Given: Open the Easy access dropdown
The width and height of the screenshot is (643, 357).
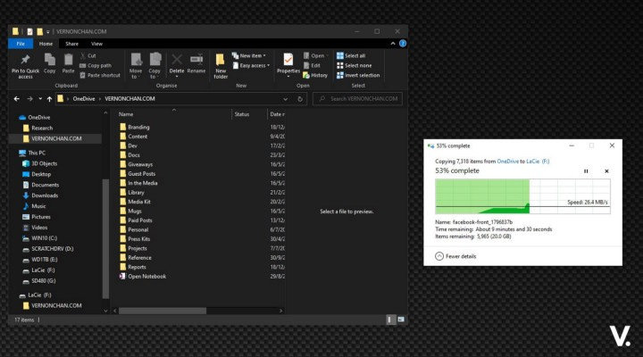Looking at the screenshot, I should tap(251, 65).
